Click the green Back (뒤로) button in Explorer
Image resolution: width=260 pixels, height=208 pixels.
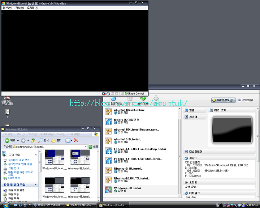pyautogui.click(x=10, y=141)
